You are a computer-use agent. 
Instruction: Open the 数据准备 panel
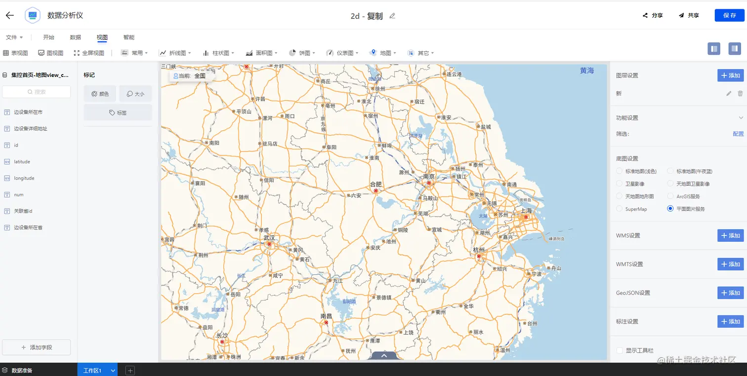coord(18,370)
